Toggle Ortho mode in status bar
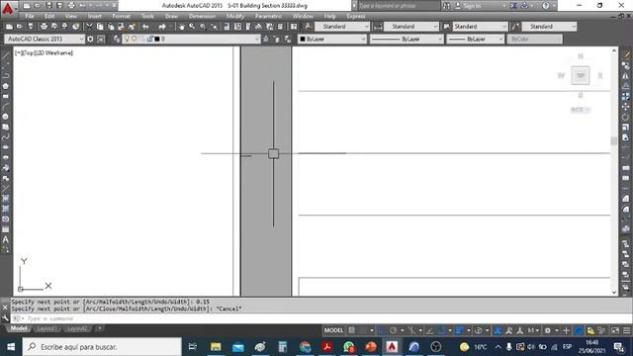 (x=382, y=330)
